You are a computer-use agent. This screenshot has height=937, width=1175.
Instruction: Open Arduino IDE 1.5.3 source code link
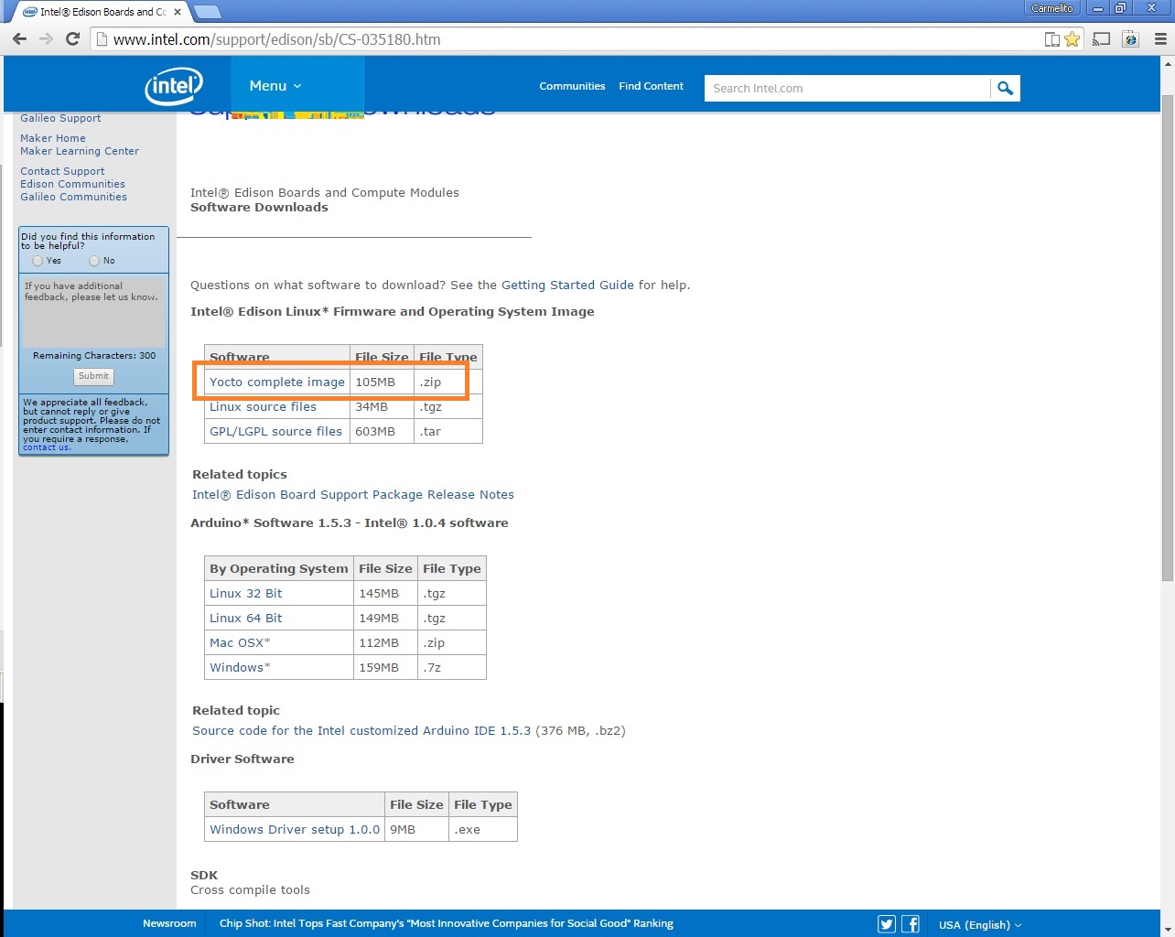(361, 730)
